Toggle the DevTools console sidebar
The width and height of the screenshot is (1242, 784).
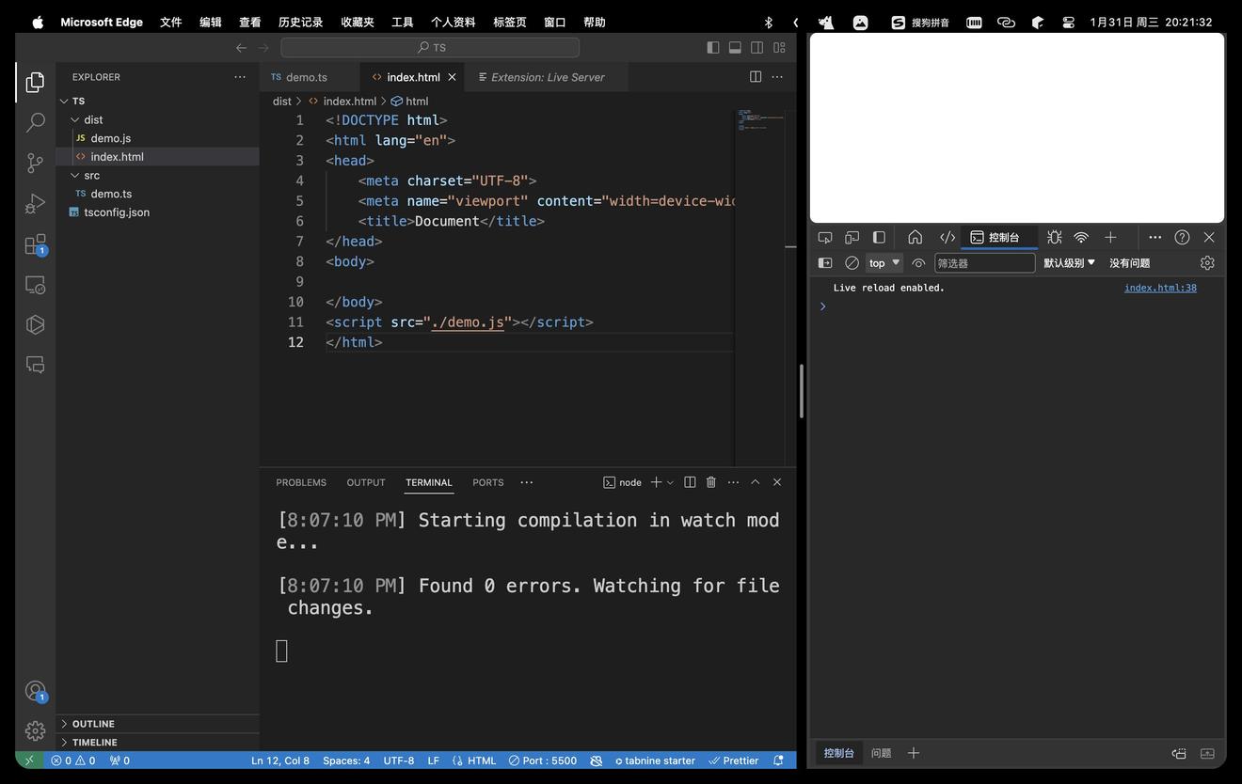(825, 263)
